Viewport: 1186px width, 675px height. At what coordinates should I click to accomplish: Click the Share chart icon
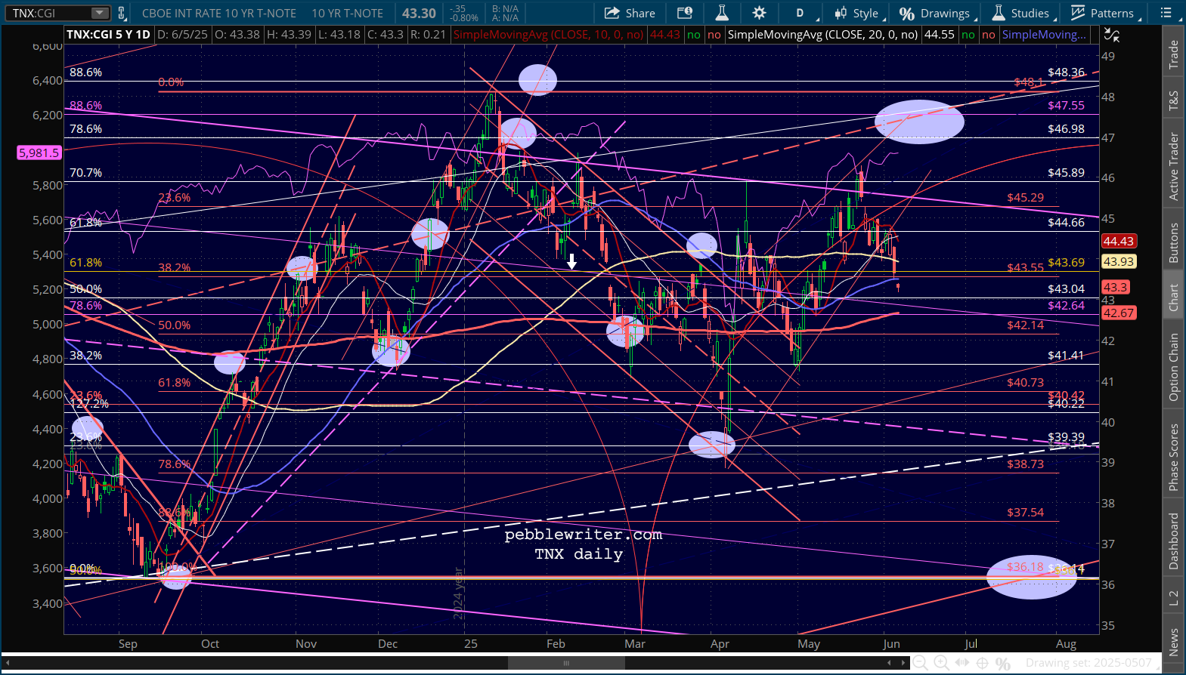(630, 13)
